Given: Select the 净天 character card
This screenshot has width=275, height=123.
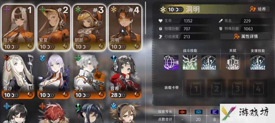Looking at the screenshot, I should 89,77.
